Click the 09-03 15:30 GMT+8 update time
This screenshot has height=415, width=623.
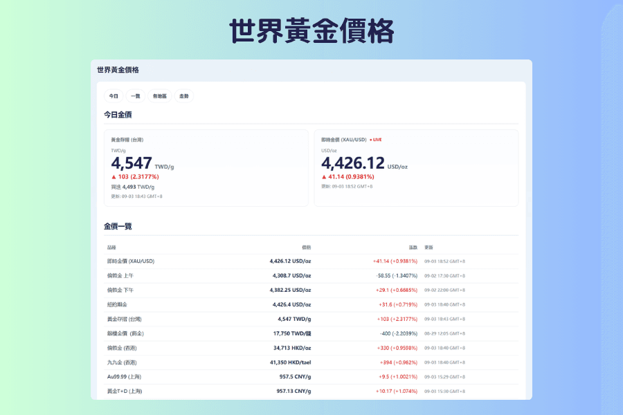[x=444, y=391]
